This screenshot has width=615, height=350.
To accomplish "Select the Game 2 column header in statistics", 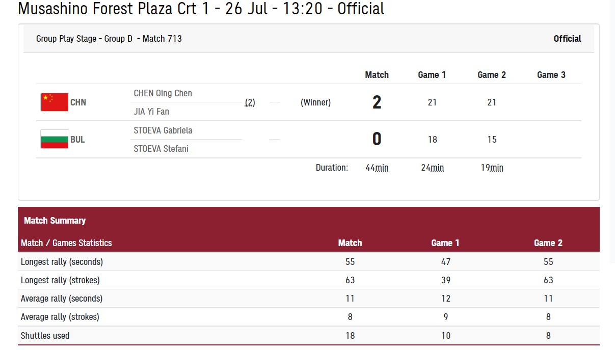I will (548, 243).
